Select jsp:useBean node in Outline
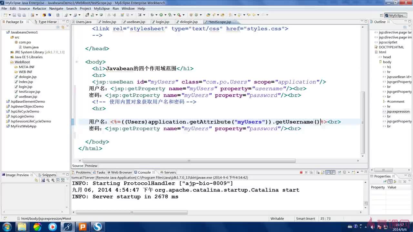The image size is (413, 232). point(397,77)
